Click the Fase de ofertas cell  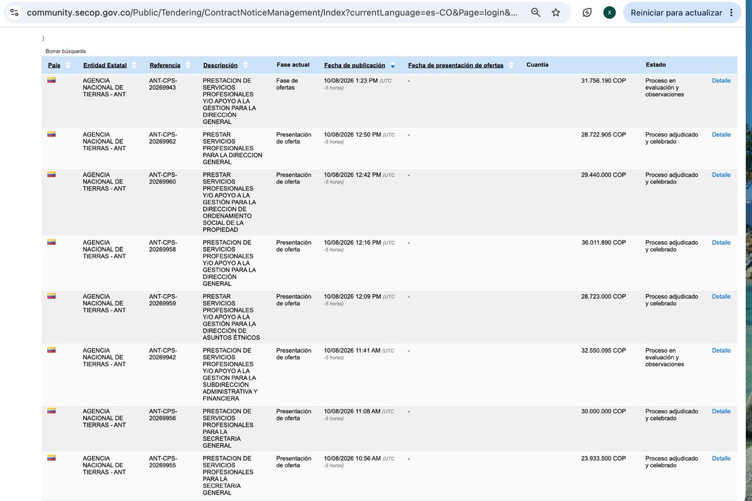tap(287, 84)
